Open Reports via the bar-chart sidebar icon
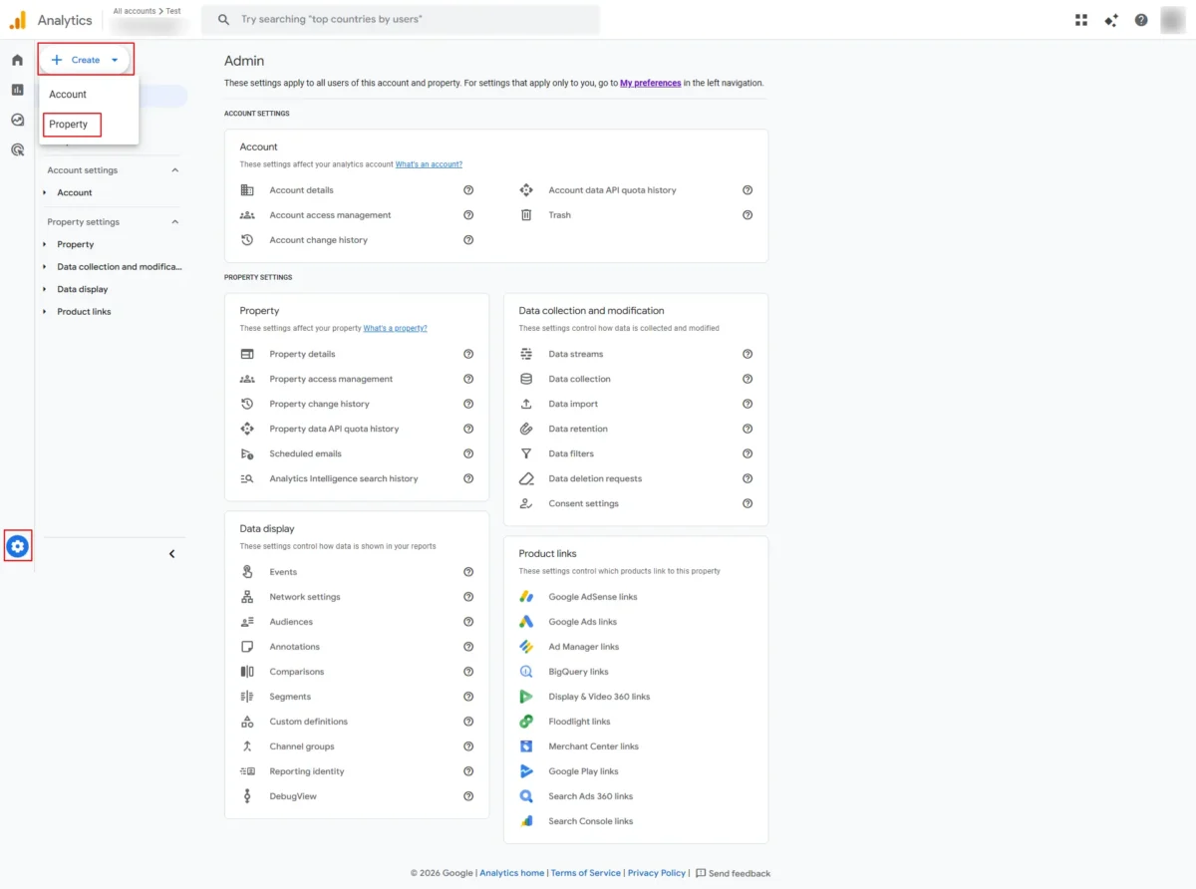The width and height of the screenshot is (1196, 889). click(17, 90)
